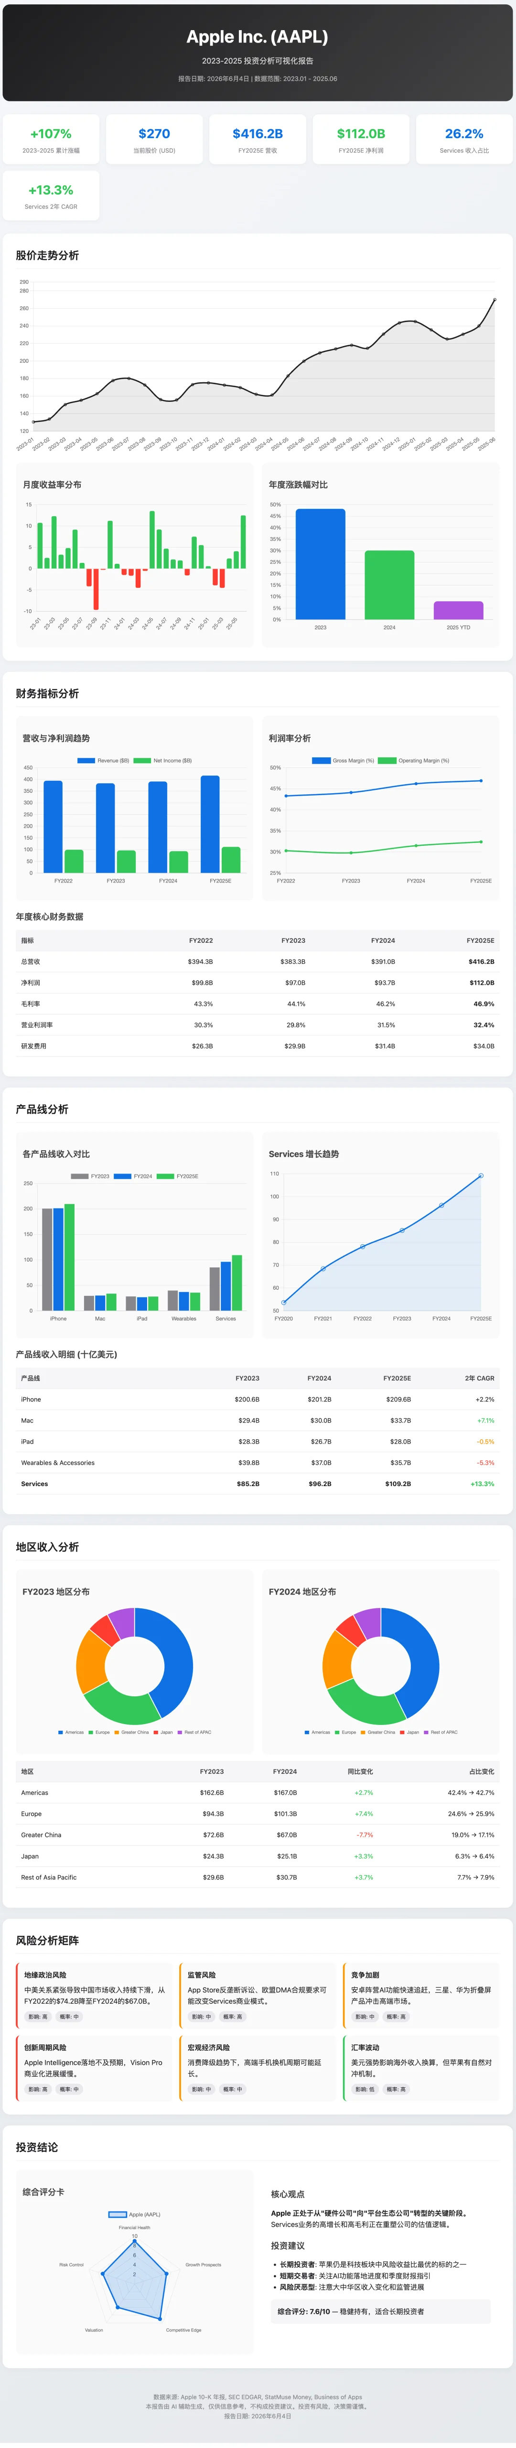The image size is (516, 2448).
Task: Toggle FY2024 legend in product line chart
Action: pyautogui.click(x=133, y=1176)
